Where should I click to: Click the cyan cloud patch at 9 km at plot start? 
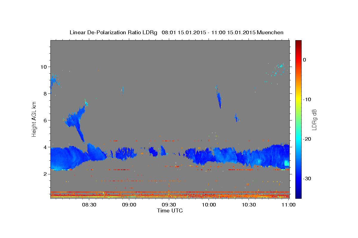coord(54,81)
